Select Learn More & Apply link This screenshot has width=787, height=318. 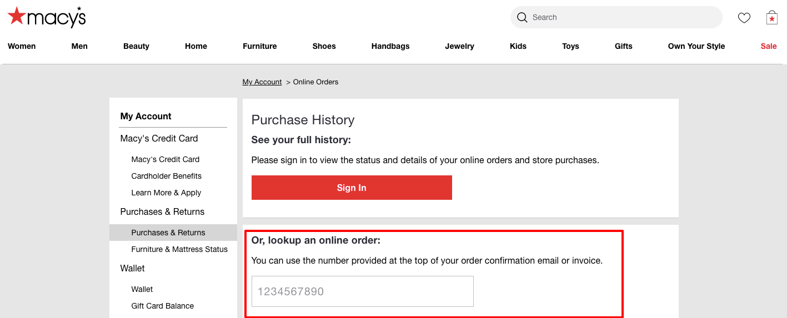click(166, 193)
